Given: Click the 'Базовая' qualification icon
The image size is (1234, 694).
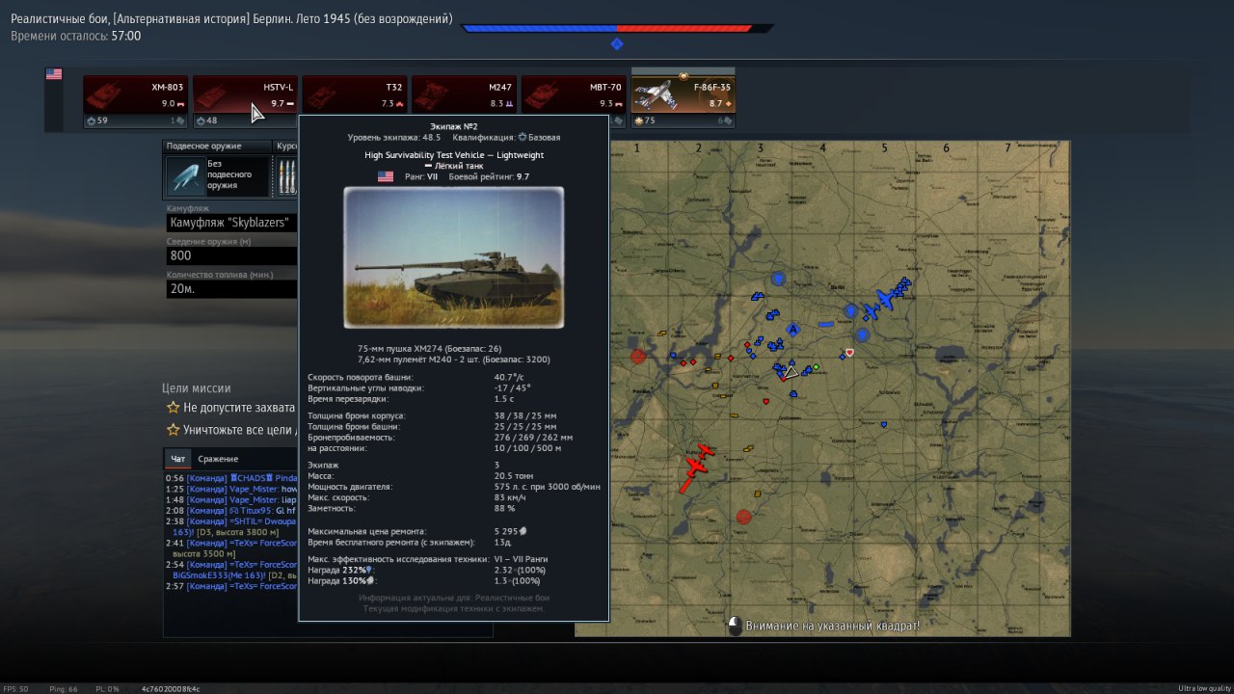Looking at the screenshot, I should point(523,138).
